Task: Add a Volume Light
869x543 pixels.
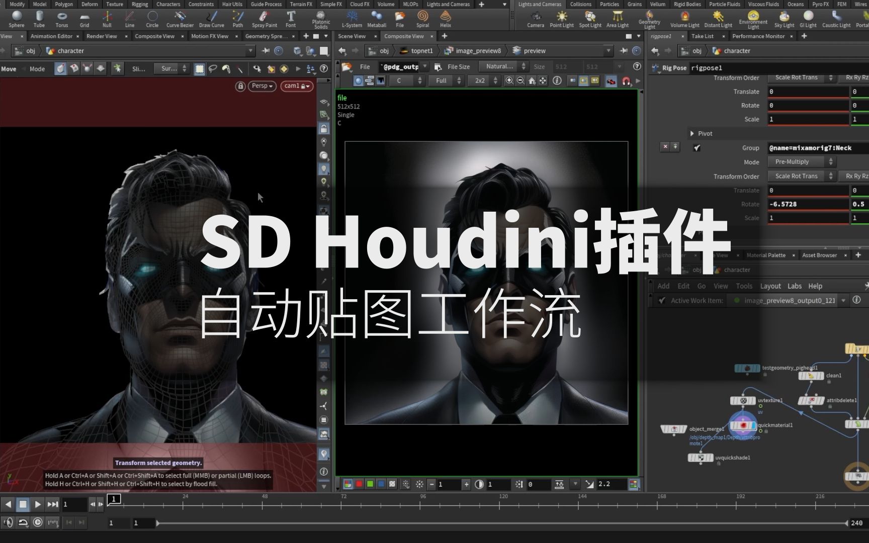Action: click(x=684, y=19)
